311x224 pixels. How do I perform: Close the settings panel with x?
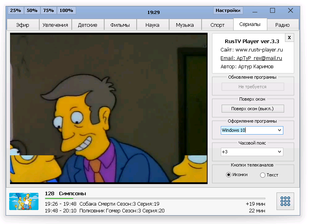tap(289, 38)
